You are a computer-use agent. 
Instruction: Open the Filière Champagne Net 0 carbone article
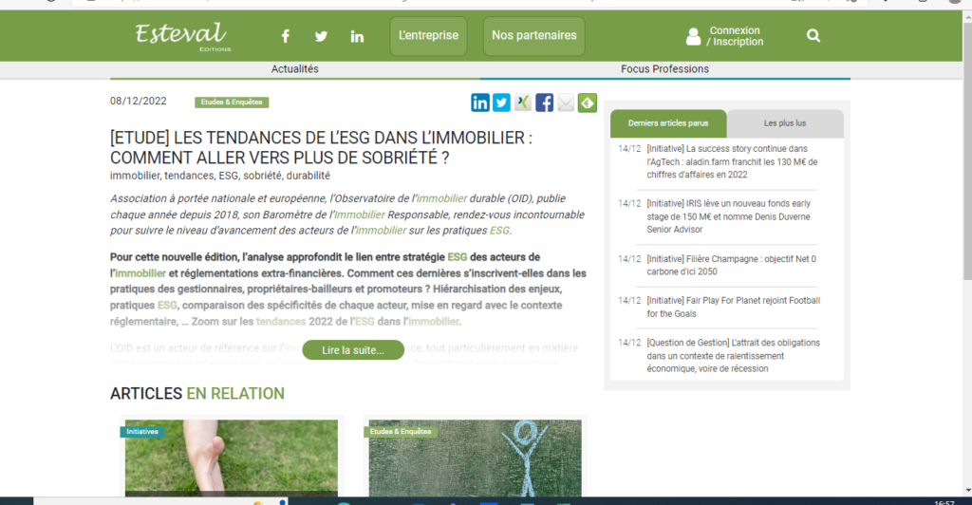point(732,265)
